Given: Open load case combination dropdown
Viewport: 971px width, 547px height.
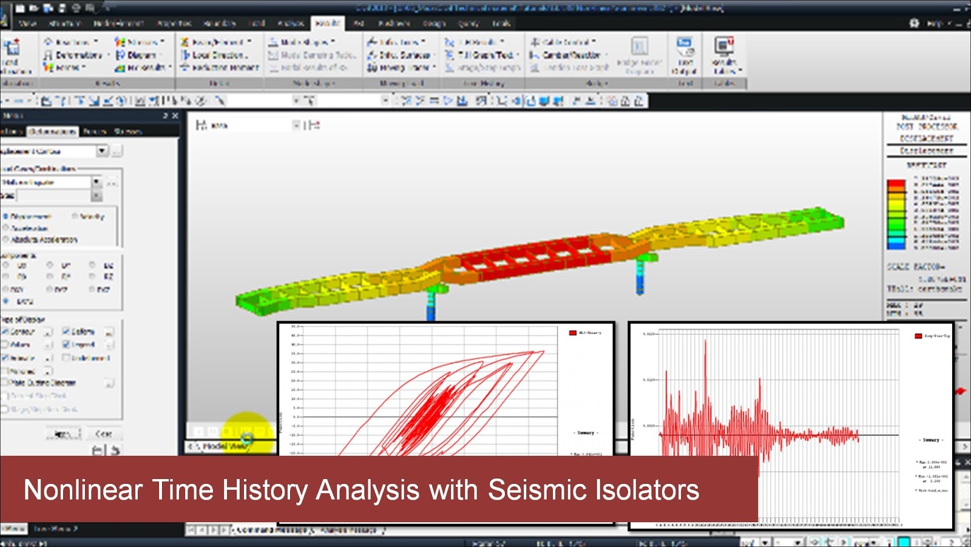Looking at the screenshot, I should tap(96, 182).
